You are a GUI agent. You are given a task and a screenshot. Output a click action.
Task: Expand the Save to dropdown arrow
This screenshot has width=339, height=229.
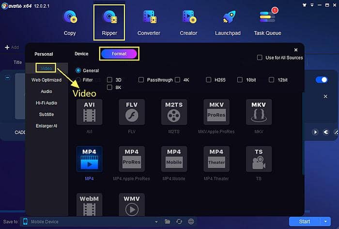[156, 222]
